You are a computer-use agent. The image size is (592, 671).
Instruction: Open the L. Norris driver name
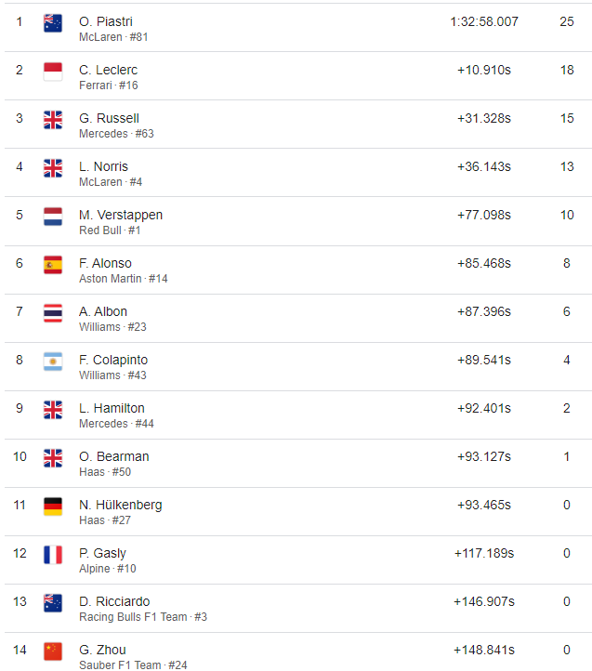click(x=103, y=166)
